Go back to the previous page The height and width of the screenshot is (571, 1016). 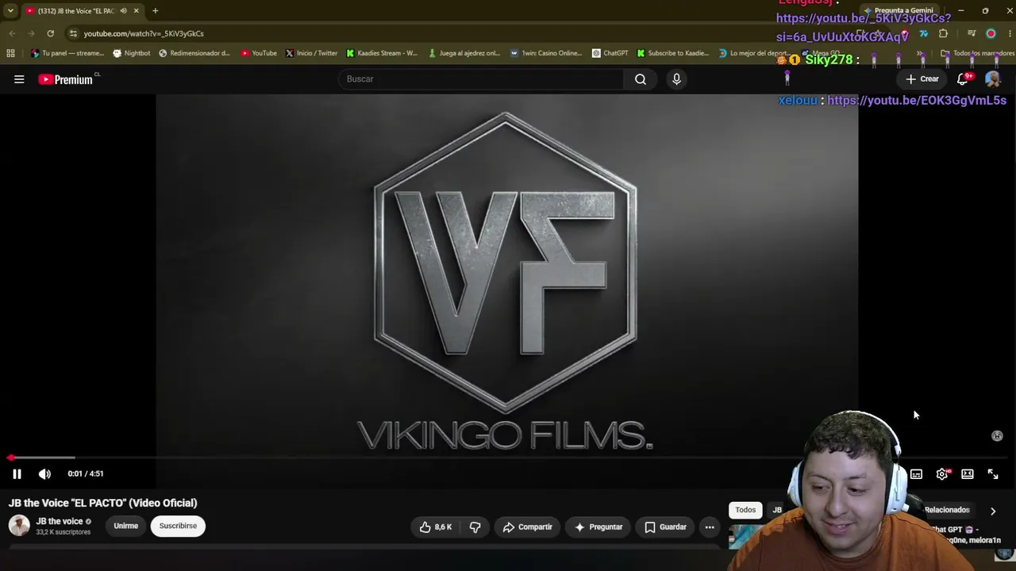click(x=12, y=33)
